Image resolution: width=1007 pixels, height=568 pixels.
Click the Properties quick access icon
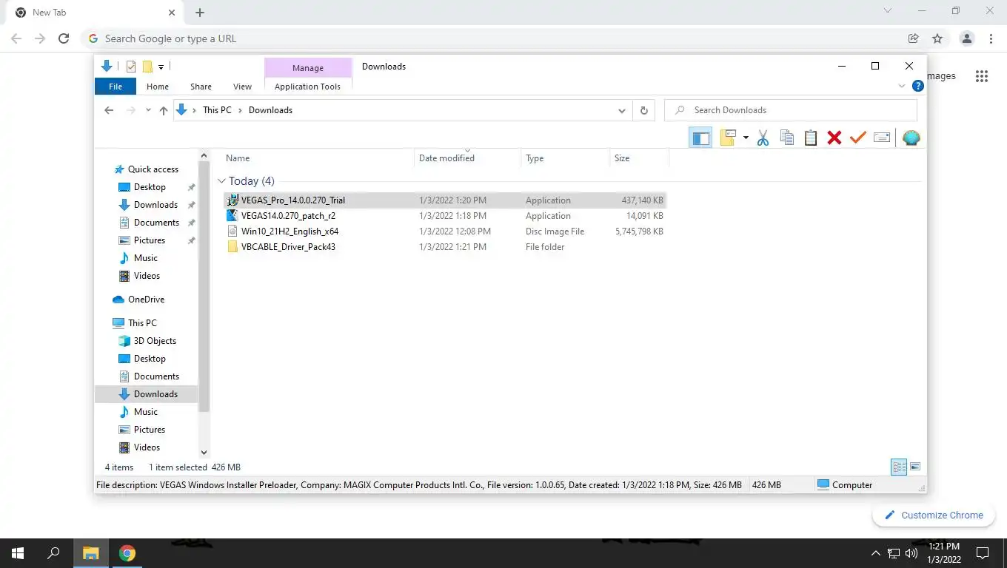pyautogui.click(x=131, y=67)
